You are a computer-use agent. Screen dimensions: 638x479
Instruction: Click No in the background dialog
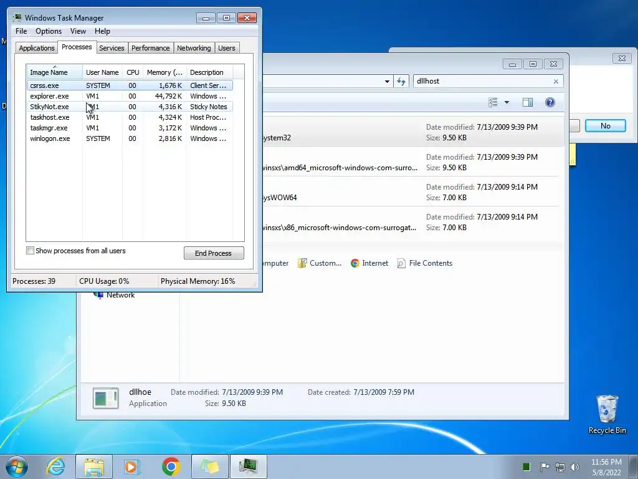[606, 126]
